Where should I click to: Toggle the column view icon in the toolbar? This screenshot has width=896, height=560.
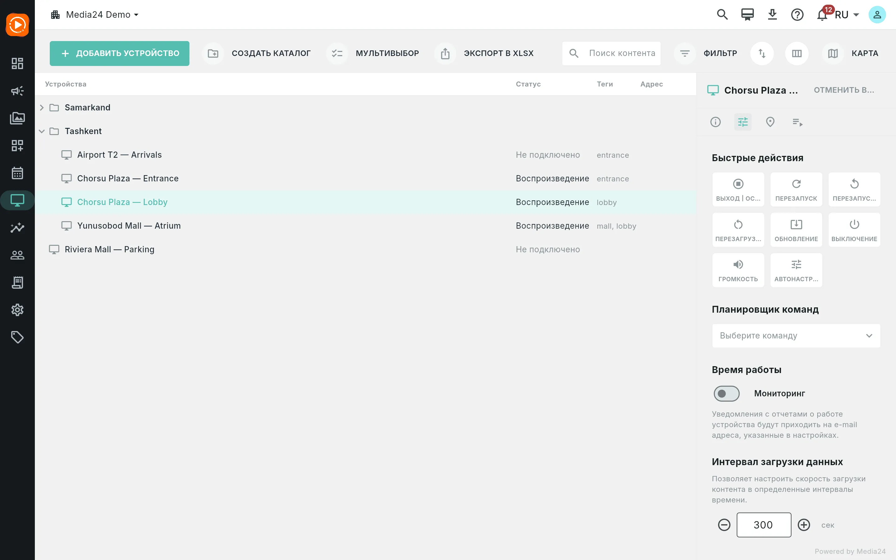click(x=797, y=53)
